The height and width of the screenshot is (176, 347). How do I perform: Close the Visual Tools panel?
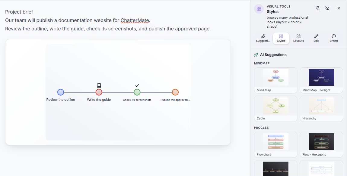(x=339, y=8)
